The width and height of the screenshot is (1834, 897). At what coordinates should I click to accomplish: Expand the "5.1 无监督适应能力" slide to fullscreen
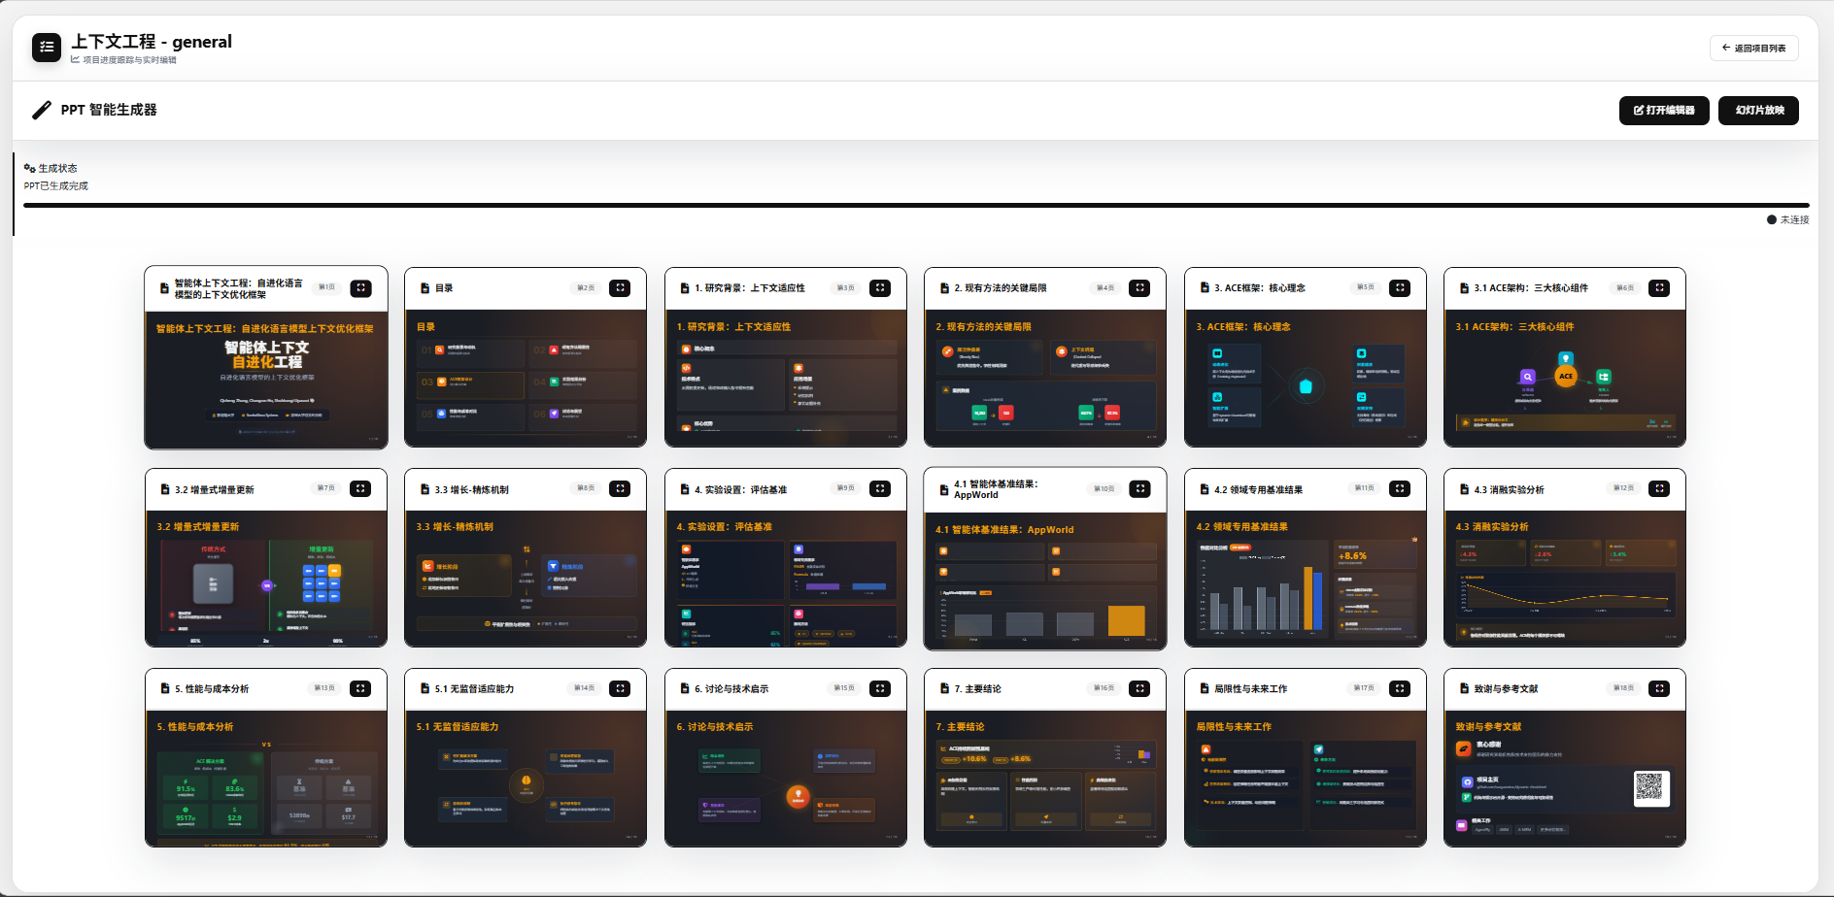pyautogui.click(x=620, y=688)
